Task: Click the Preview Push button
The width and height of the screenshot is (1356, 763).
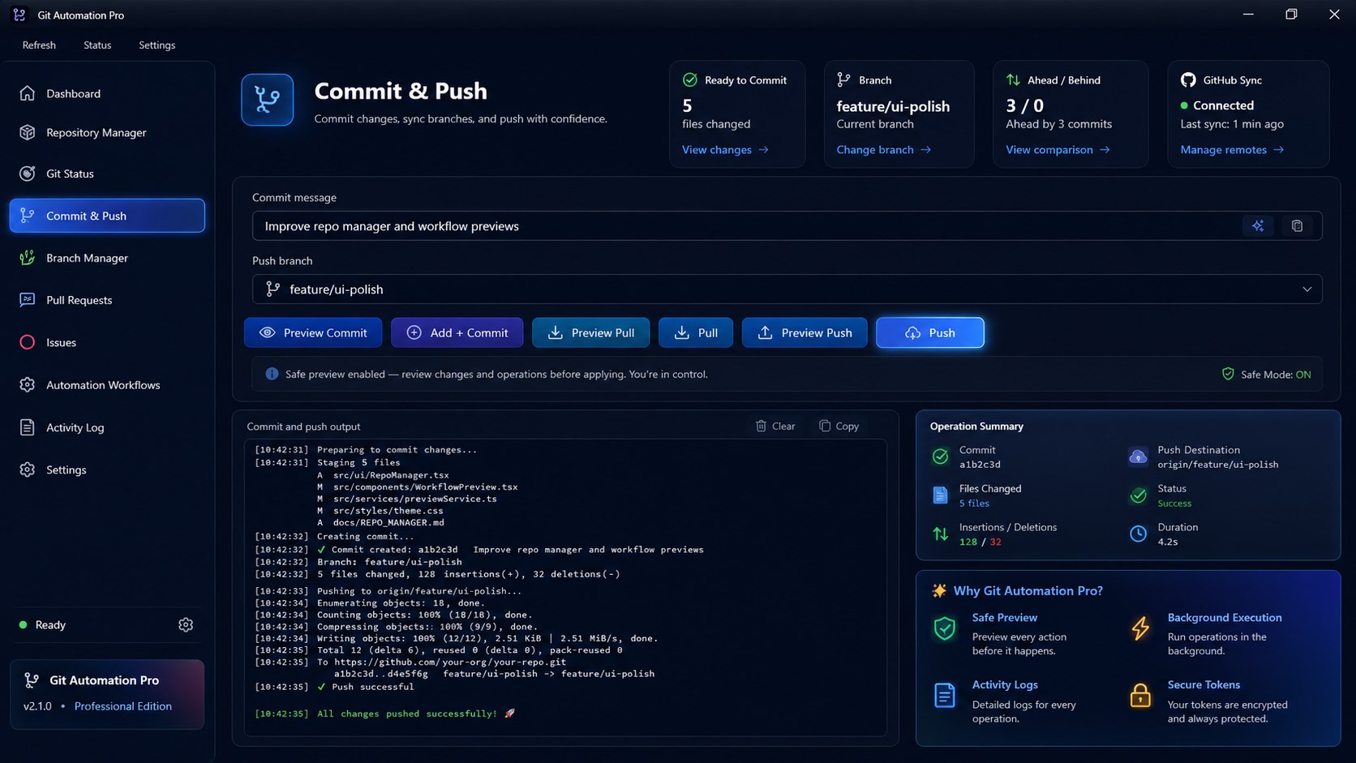Action: [x=804, y=332]
